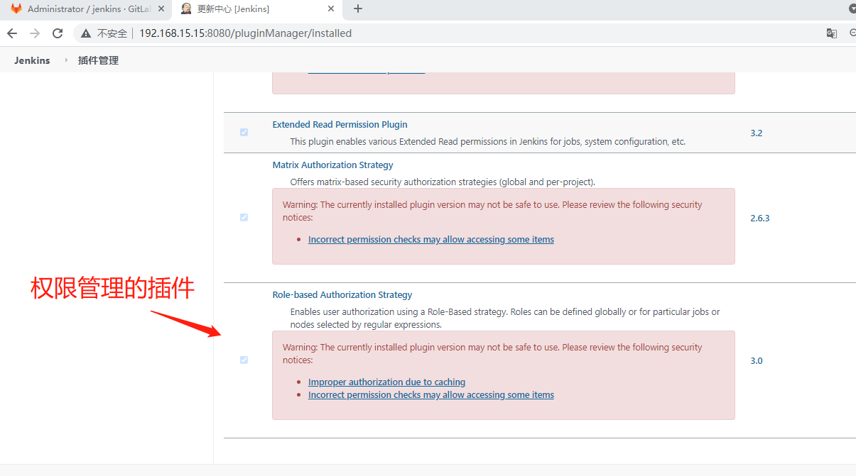This screenshot has width=856, height=476.
Task: Expand the Jenkins breadcrumb chevron
Action: click(x=66, y=60)
